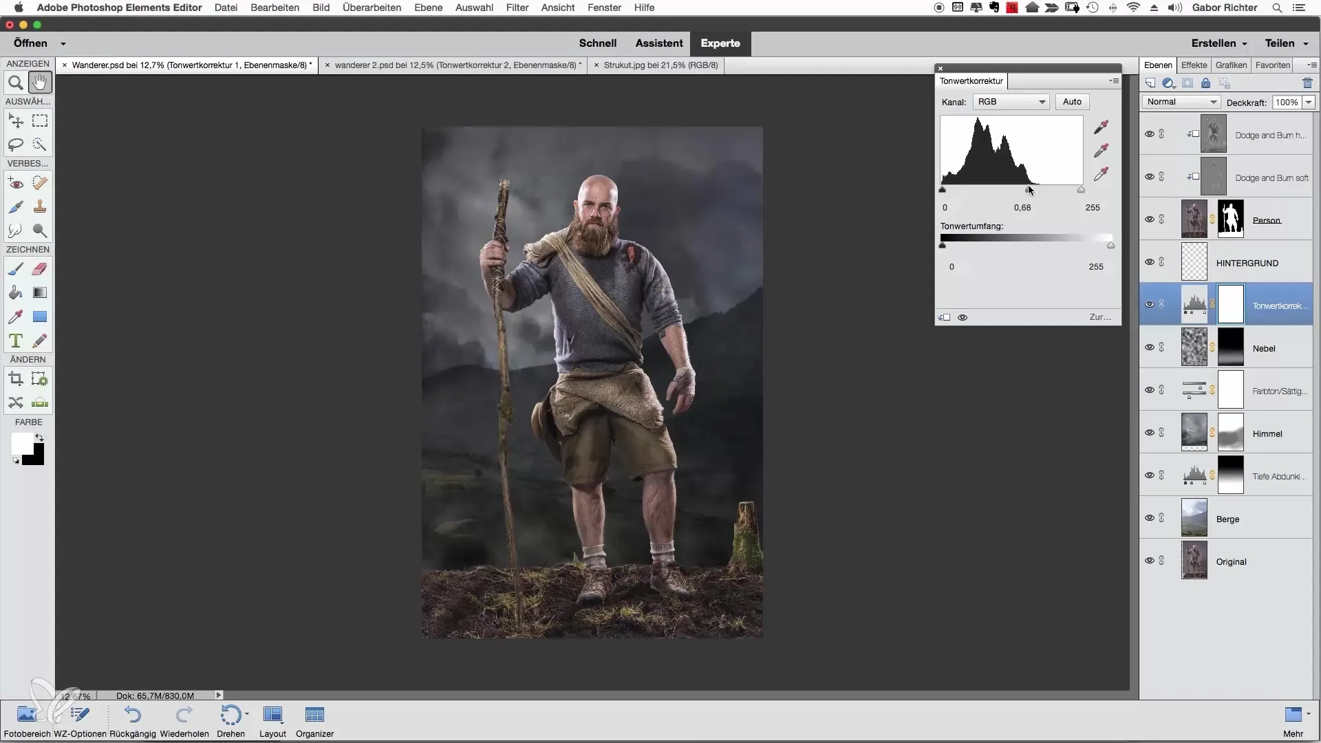1321x743 pixels.
Task: Click the delete layer trash icon
Action: (x=1307, y=83)
